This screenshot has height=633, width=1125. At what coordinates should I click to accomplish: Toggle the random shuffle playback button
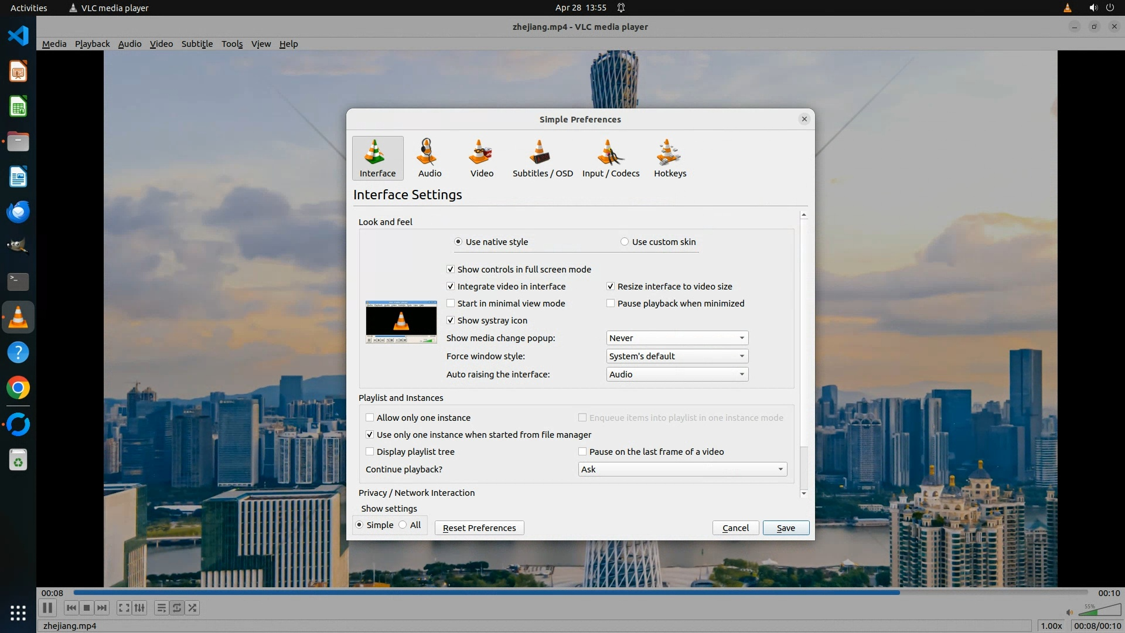coord(193,608)
